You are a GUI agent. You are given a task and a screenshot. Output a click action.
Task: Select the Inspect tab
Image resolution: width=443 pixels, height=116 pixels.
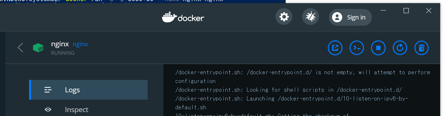[88, 110]
